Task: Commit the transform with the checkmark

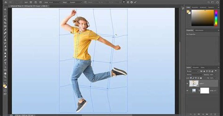Action: click(135, 2)
